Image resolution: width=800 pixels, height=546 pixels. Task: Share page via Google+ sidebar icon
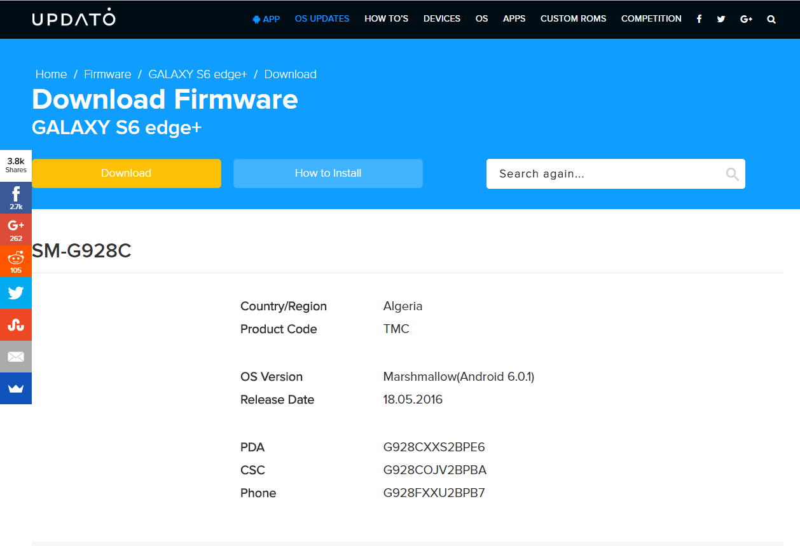[x=16, y=229]
